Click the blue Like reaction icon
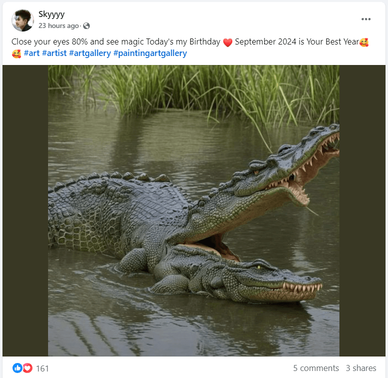The image size is (388, 378). coord(18,368)
